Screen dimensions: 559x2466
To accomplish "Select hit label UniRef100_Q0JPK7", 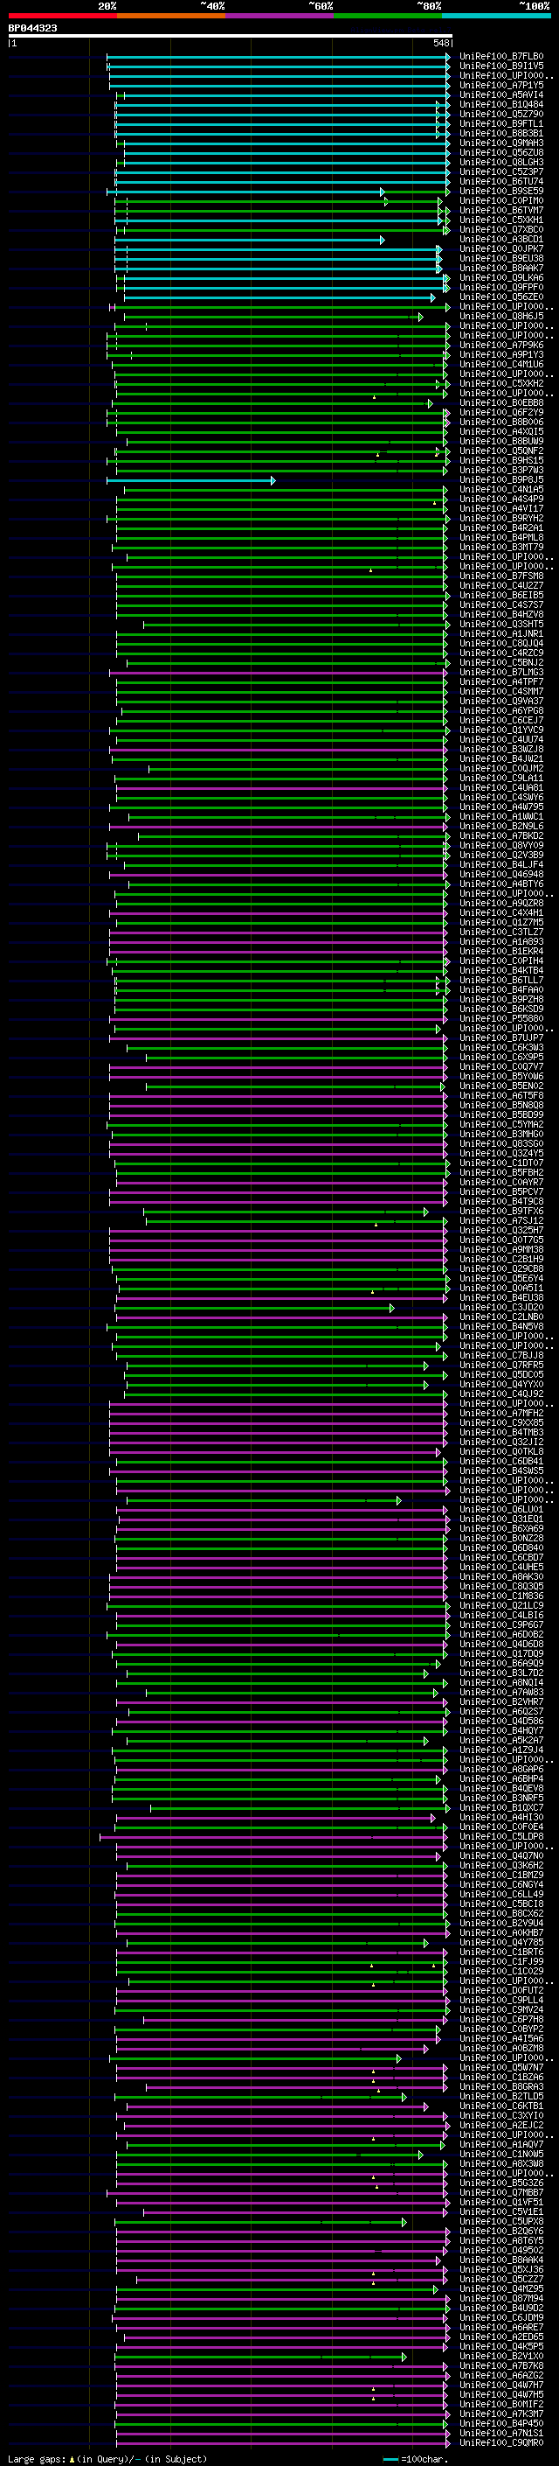I will pyautogui.click(x=501, y=249).
